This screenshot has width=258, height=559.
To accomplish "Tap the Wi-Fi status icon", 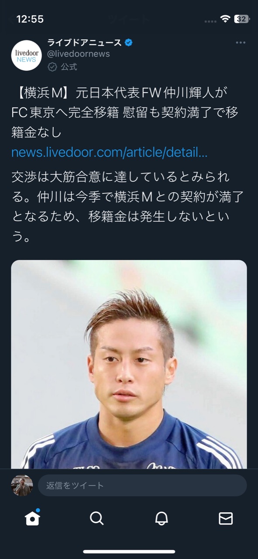I will point(225,19).
